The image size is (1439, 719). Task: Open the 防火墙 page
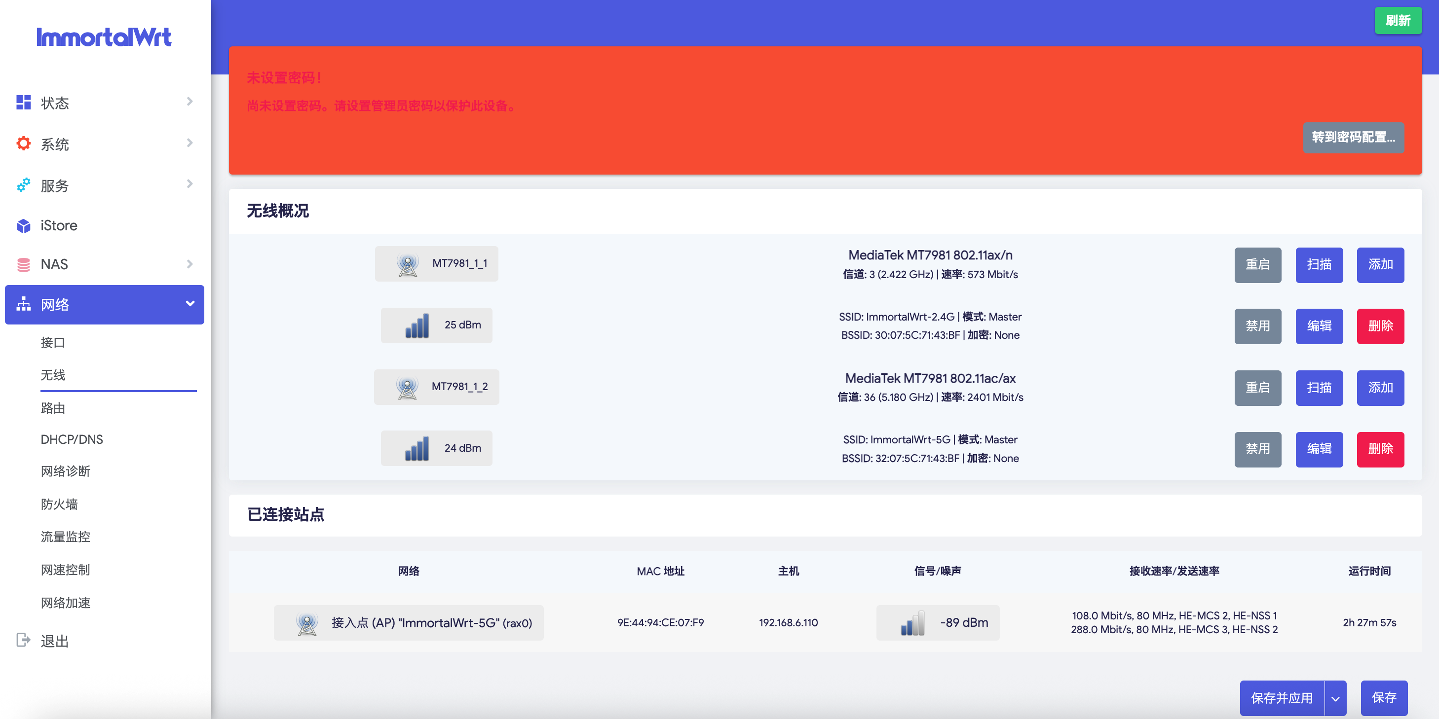(x=59, y=504)
